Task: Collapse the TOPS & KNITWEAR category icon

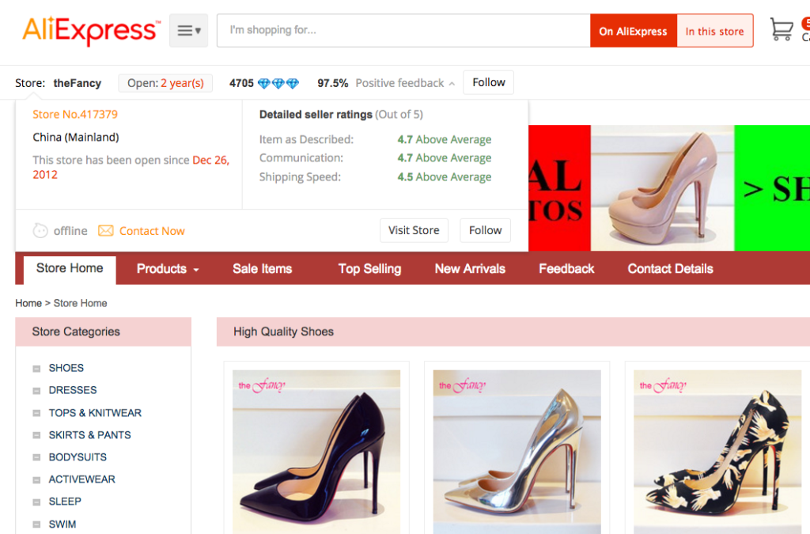Action: (x=36, y=413)
